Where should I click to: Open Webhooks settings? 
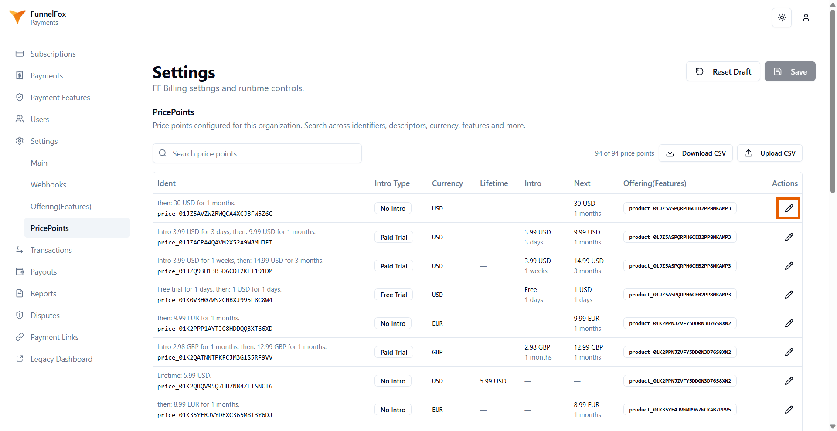[48, 185]
